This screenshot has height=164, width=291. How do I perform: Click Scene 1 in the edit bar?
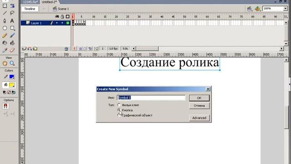60,9
